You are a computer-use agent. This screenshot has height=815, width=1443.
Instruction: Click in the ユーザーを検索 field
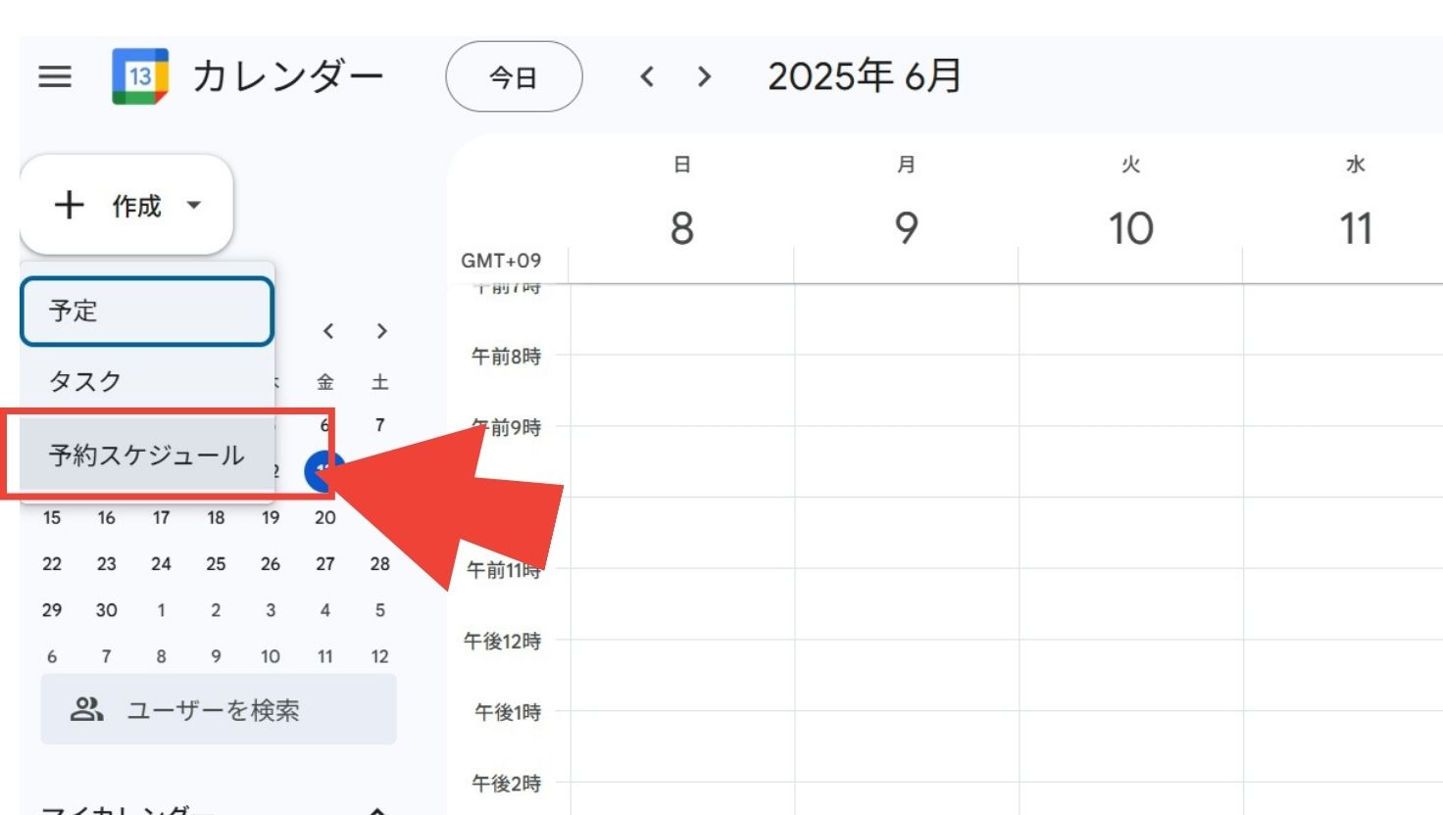click(219, 709)
